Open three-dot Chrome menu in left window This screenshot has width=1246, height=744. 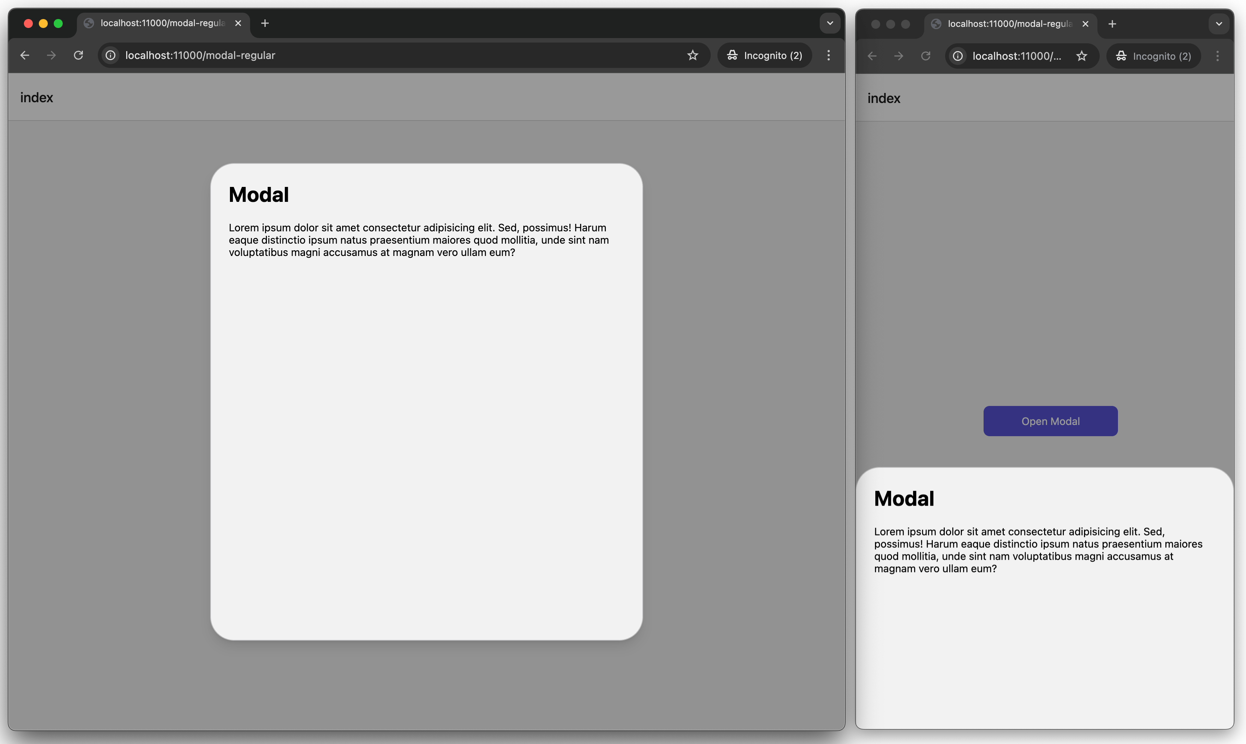(828, 55)
